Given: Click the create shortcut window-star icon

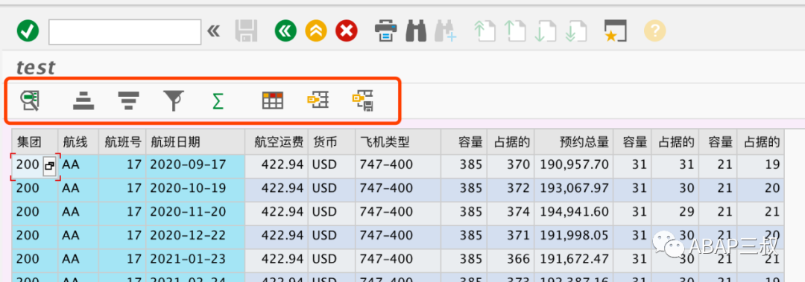Looking at the screenshot, I should (x=616, y=31).
